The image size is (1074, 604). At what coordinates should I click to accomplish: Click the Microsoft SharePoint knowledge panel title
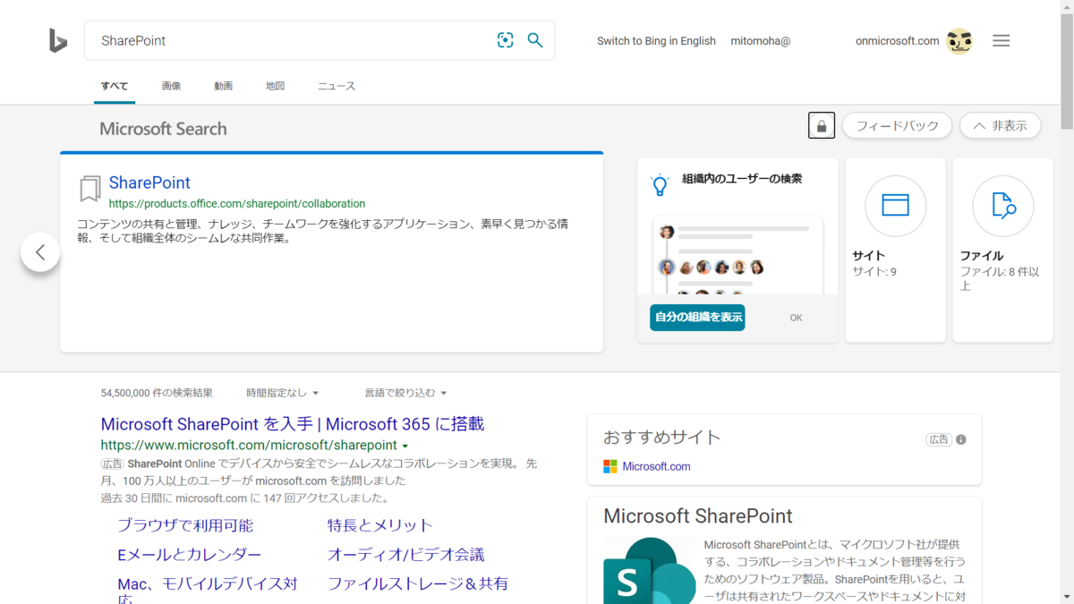click(x=698, y=516)
